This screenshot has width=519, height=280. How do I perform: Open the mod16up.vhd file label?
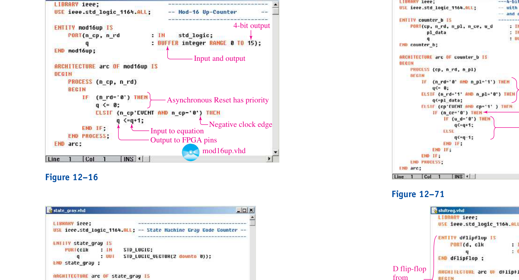tap(224, 151)
